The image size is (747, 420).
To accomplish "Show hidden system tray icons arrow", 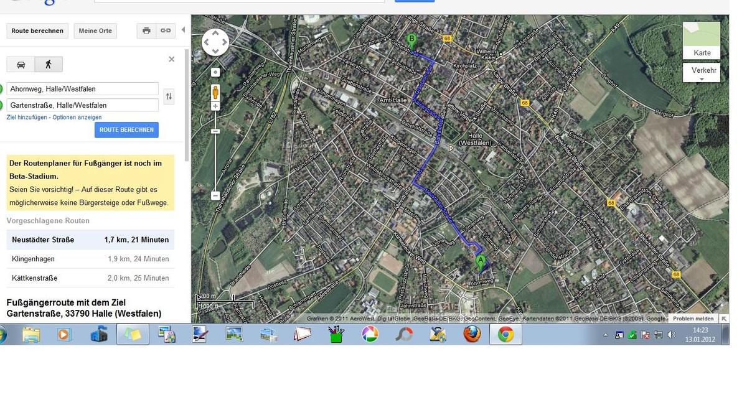I will (x=606, y=335).
